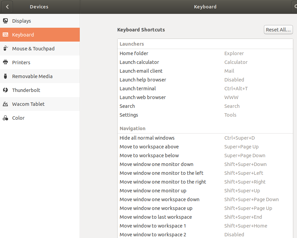Click the Reset All... button

pos(278,30)
